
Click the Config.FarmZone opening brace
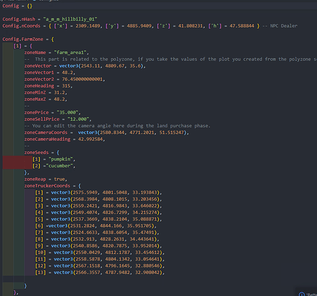coord(53,39)
